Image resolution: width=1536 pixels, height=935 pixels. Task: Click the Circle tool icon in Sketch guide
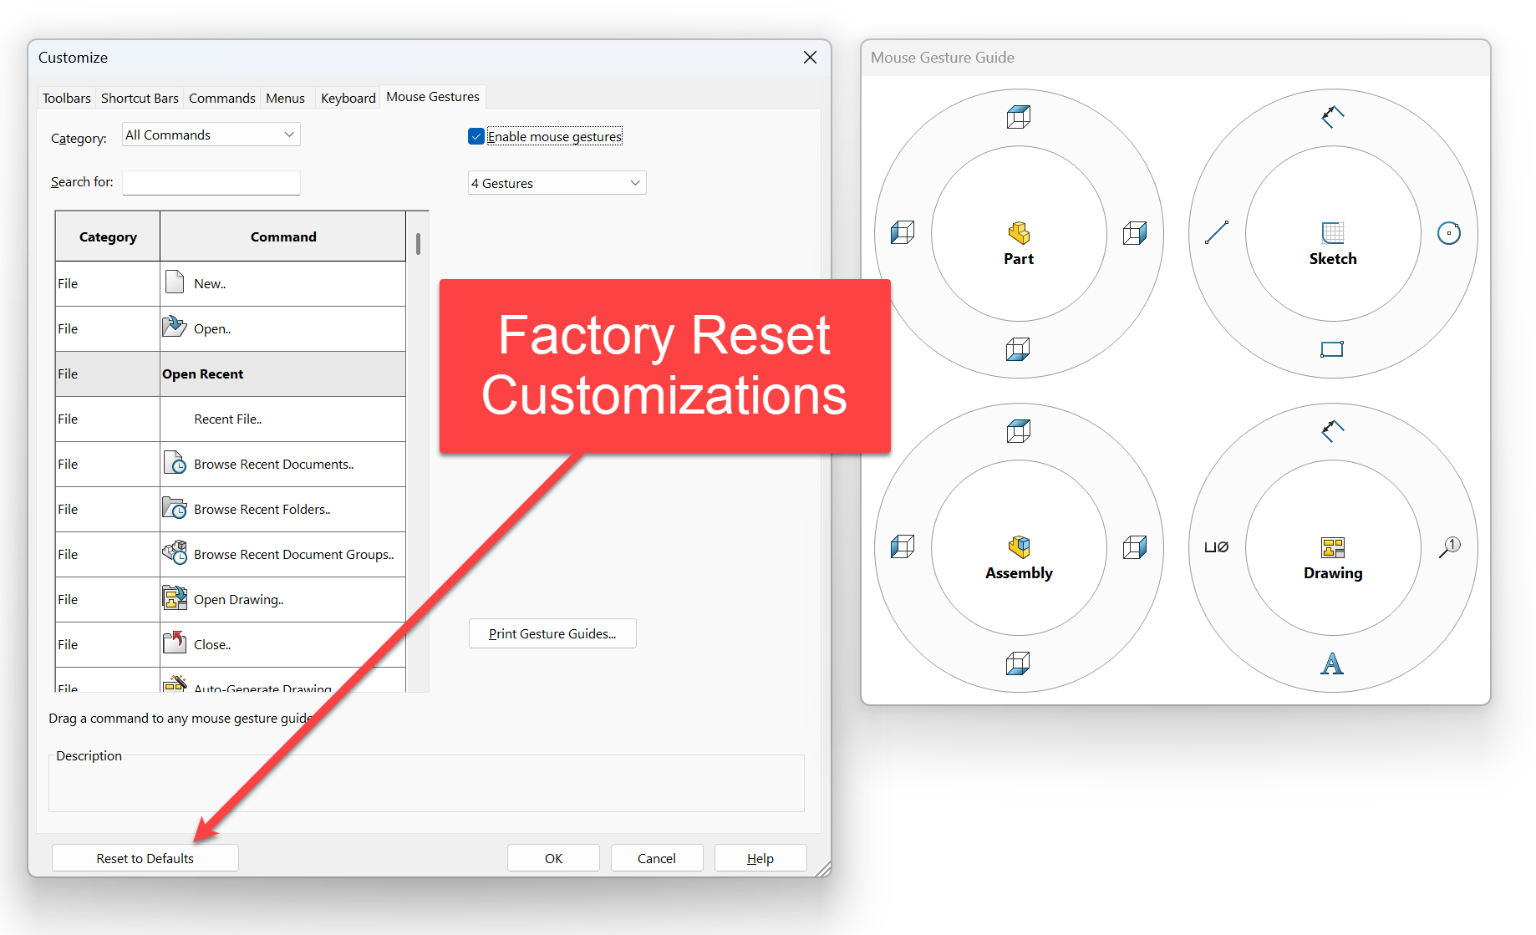click(1449, 233)
